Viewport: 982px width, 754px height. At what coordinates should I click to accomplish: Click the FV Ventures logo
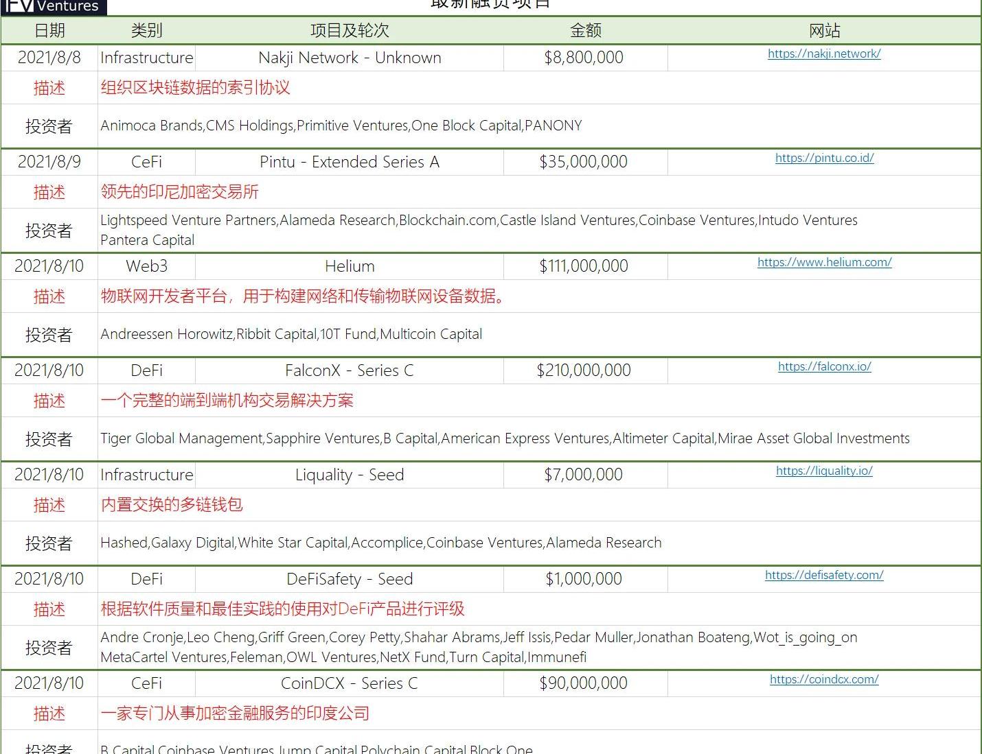[53, 7]
